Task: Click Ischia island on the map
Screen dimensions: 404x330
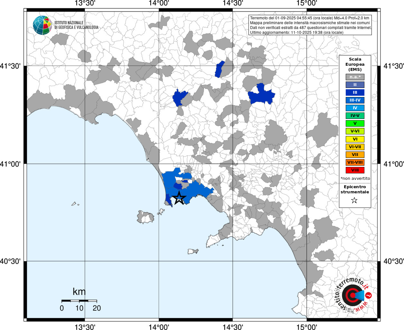Action: (x=146, y=217)
